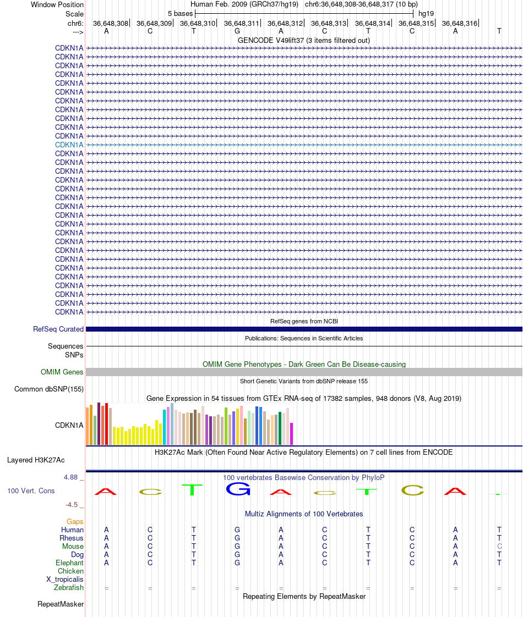Click the Chicken alignment row label

click(70, 571)
